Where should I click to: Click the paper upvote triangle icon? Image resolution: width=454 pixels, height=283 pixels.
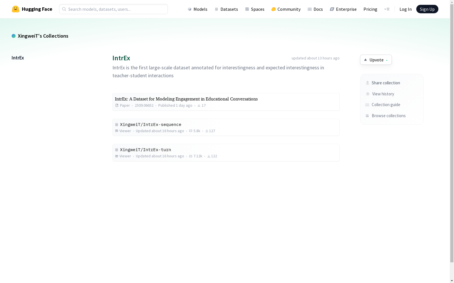pos(199,106)
